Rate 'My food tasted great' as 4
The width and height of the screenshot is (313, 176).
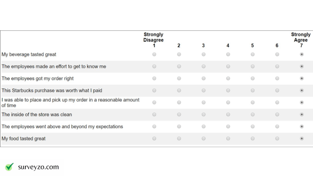click(228, 138)
